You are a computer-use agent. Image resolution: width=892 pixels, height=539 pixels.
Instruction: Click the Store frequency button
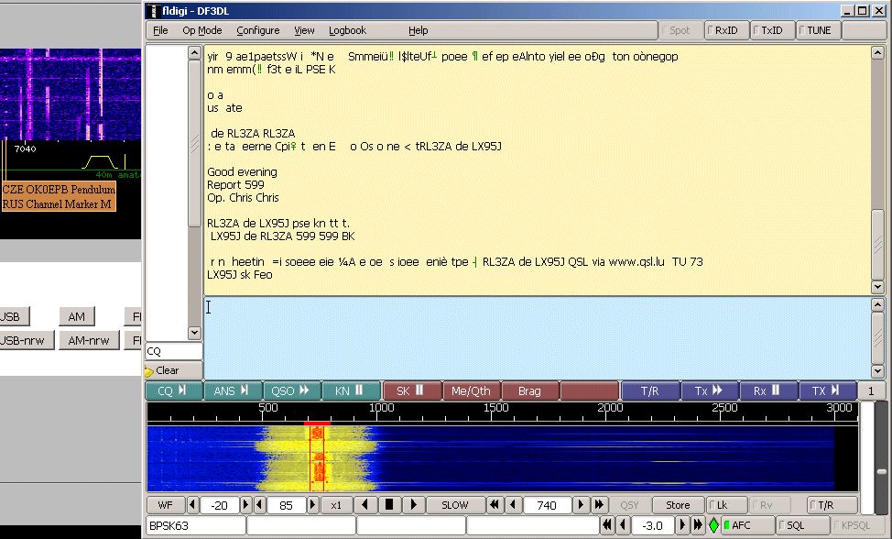tap(678, 505)
